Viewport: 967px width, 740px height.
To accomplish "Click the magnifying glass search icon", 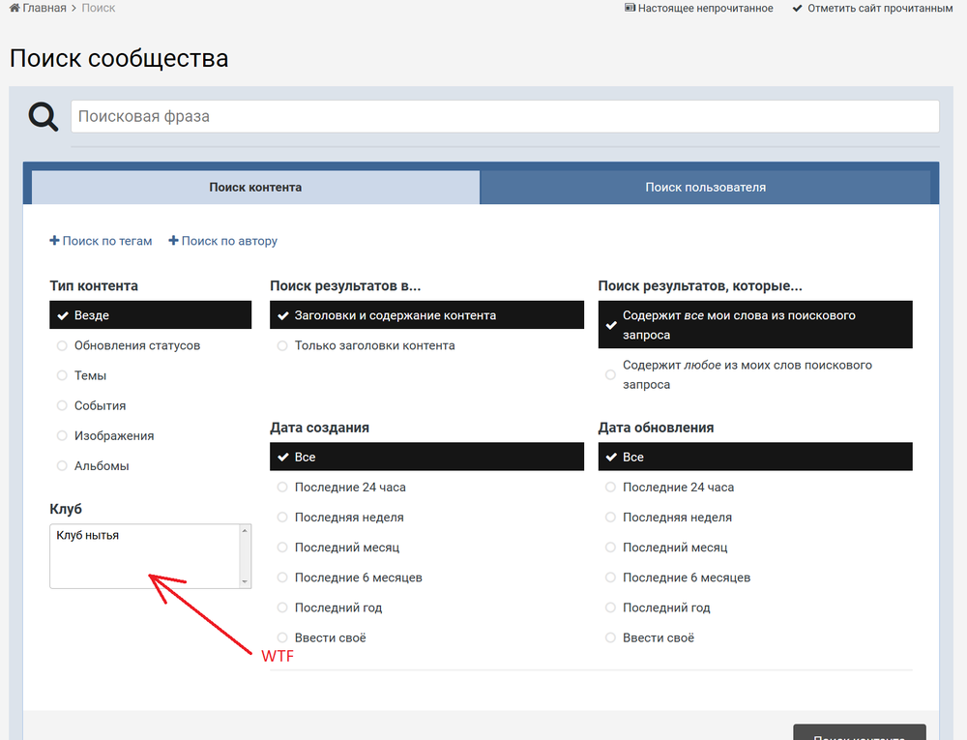I will click(43, 117).
